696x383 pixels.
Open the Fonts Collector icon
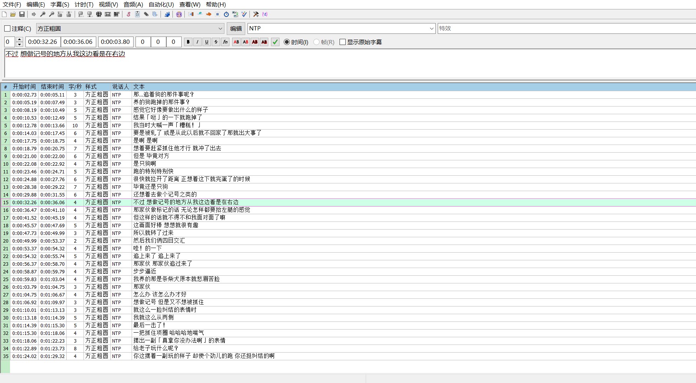[x=155, y=14]
